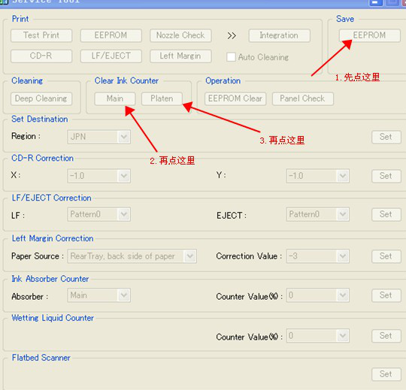Run Nozzle Check print

click(x=180, y=35)
